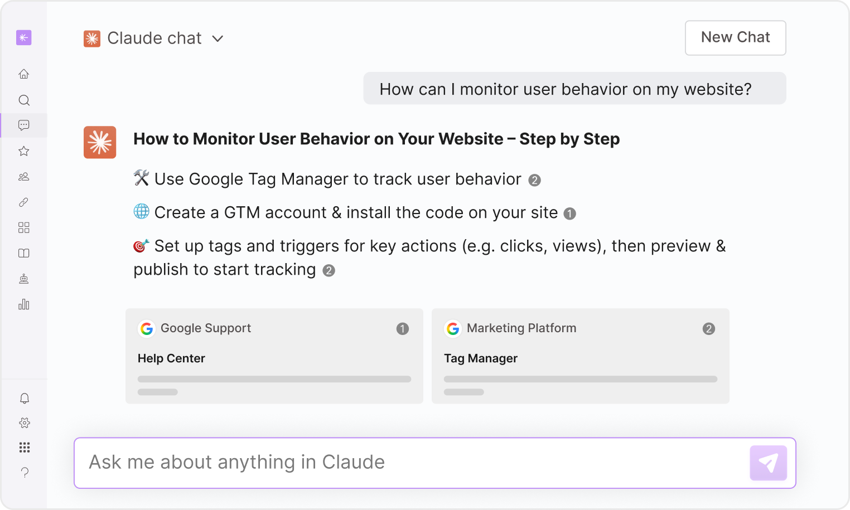Viewport: 850px width, 510px height.
Task: Open the open-book icon in sidebar
Action: point(23,253)
